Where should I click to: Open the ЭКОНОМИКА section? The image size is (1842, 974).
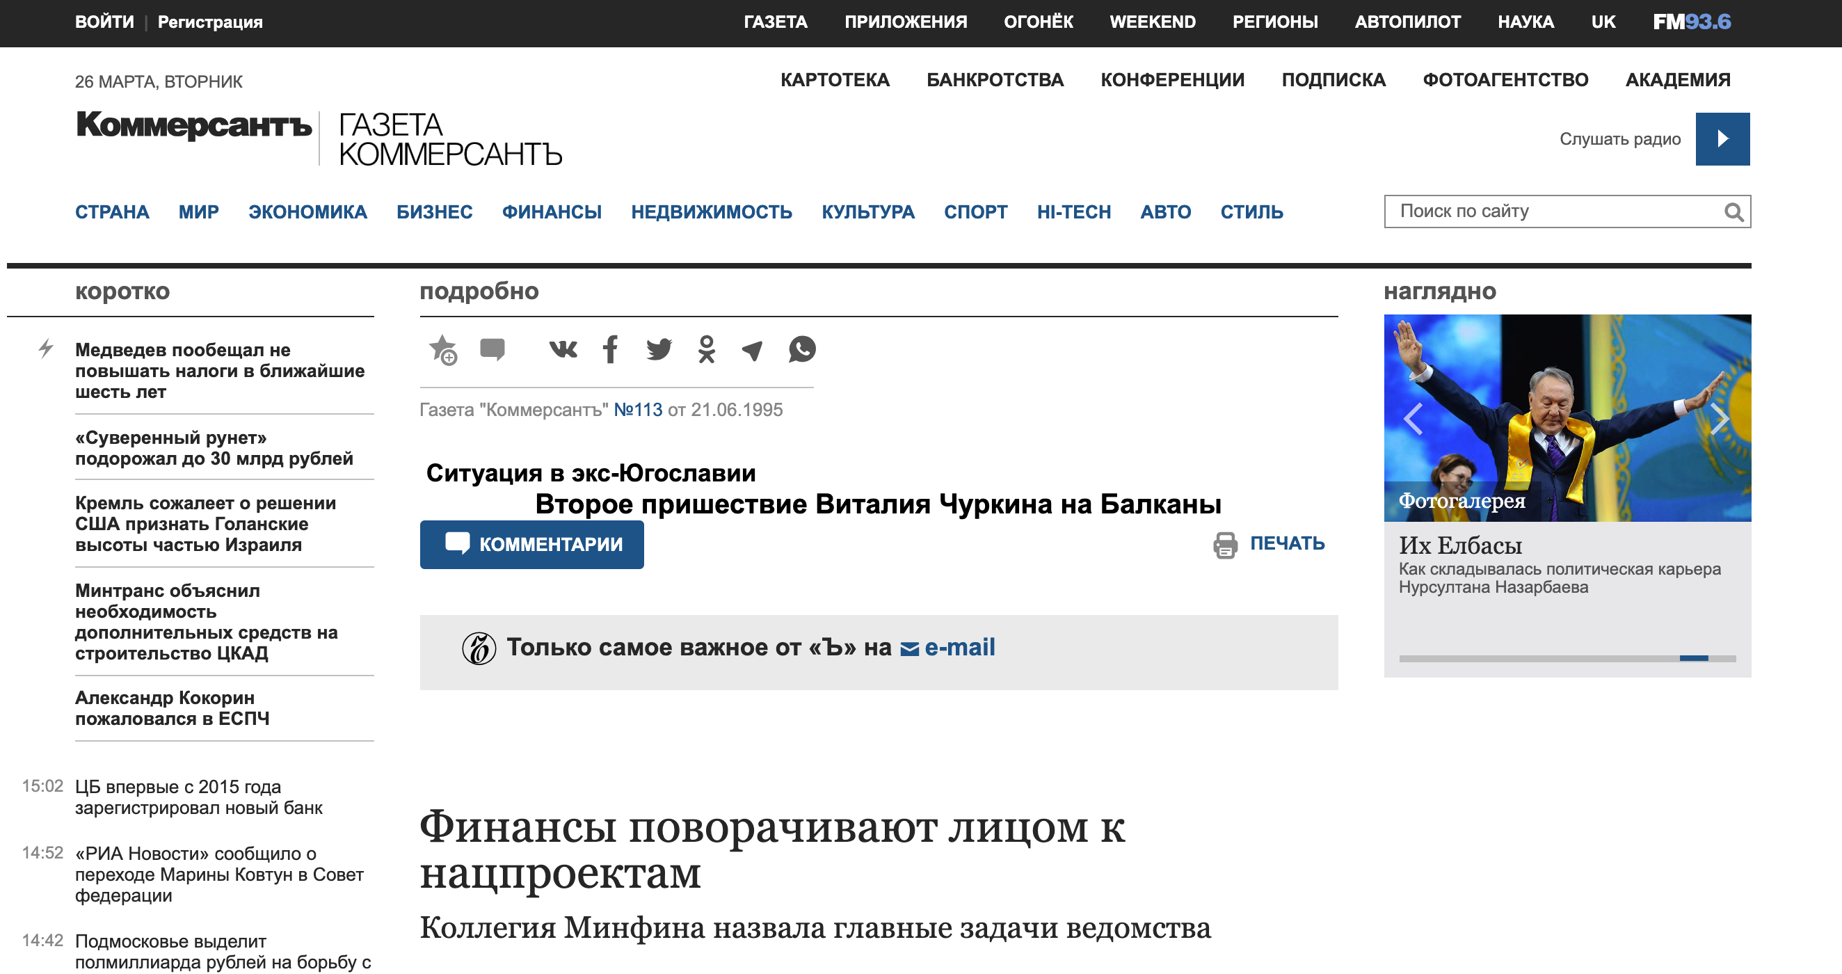[x=307, y=212]
